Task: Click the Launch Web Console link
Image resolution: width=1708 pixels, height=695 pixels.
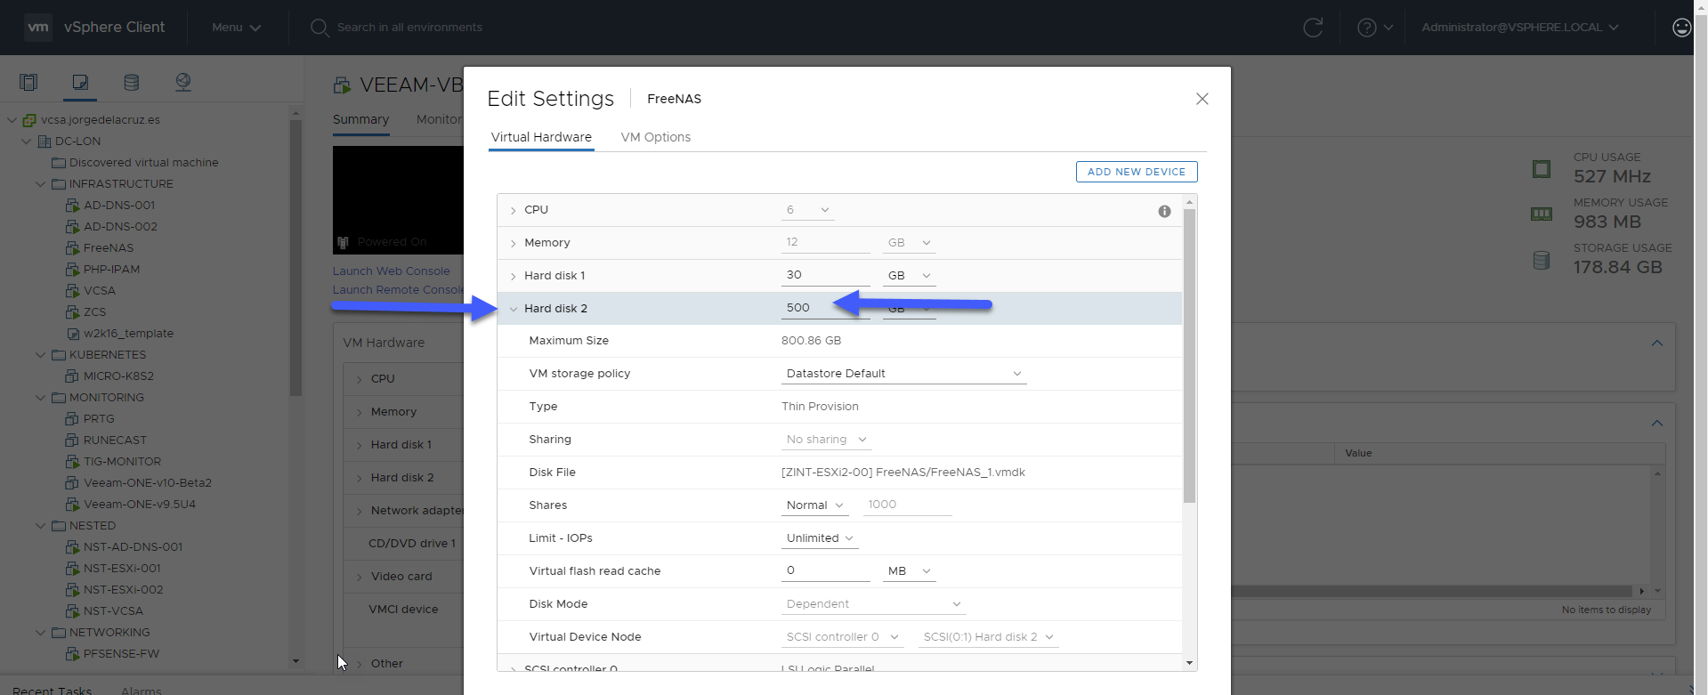Action: coord(392,271)
